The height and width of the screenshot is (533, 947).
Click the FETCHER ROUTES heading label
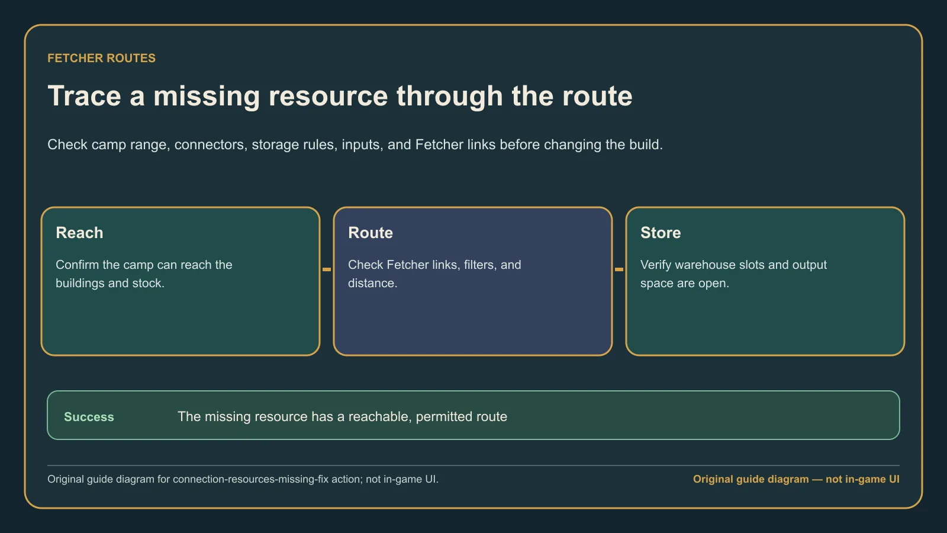[101, 58]
